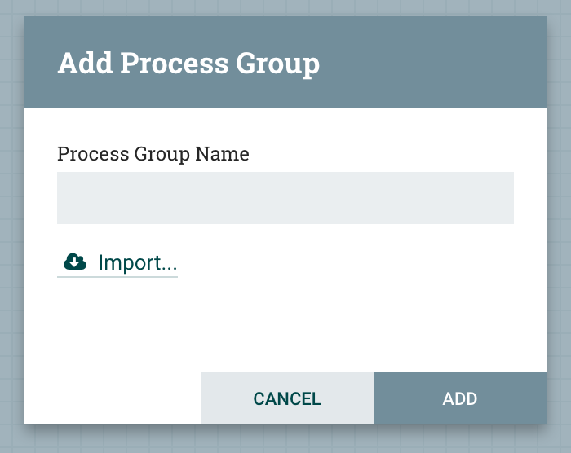
Task: Click the grid canvas left of the dialog
Action: (x=11, y=226)
